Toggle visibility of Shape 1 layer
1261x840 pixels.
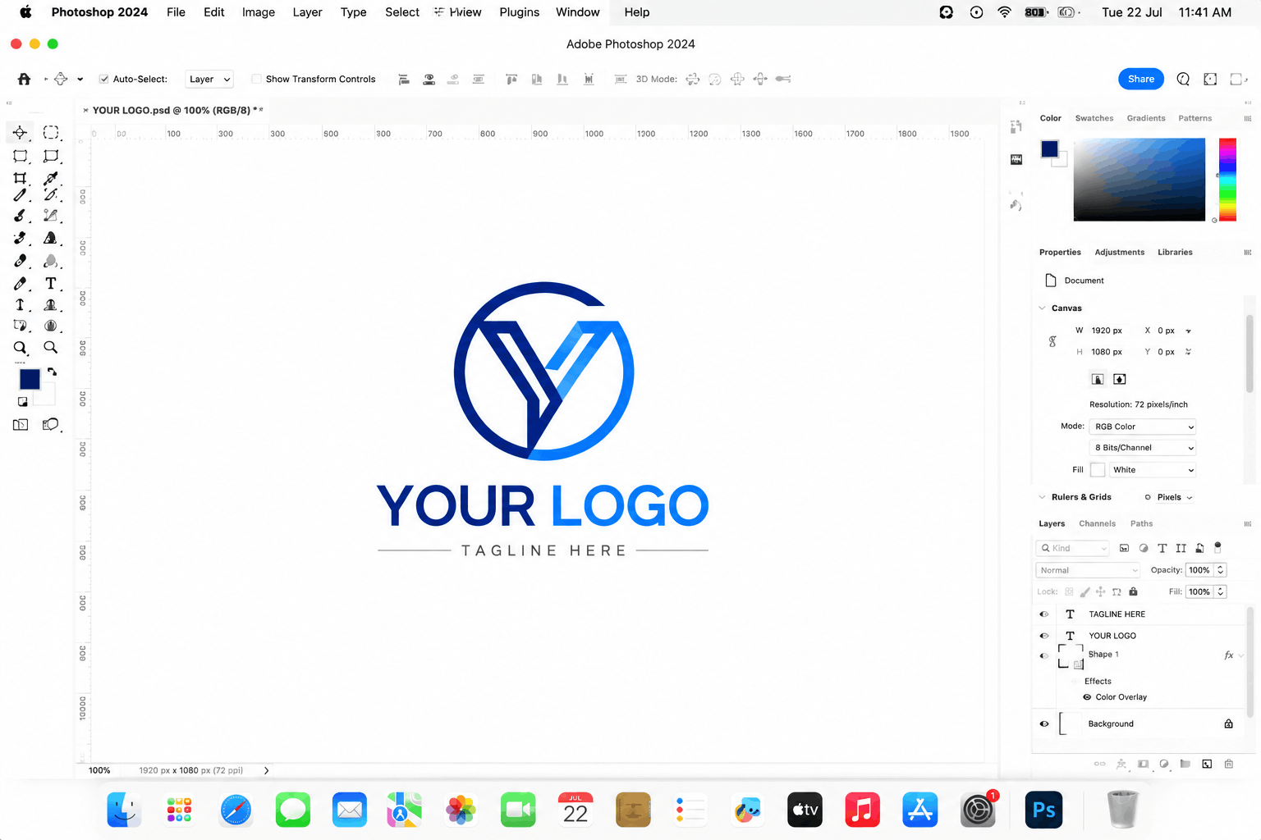[1044, 655]
